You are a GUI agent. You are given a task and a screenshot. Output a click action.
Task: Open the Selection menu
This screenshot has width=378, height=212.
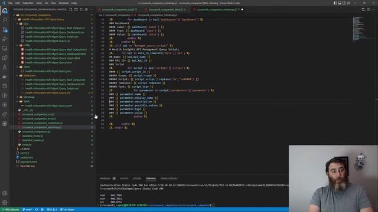point(28,3)
